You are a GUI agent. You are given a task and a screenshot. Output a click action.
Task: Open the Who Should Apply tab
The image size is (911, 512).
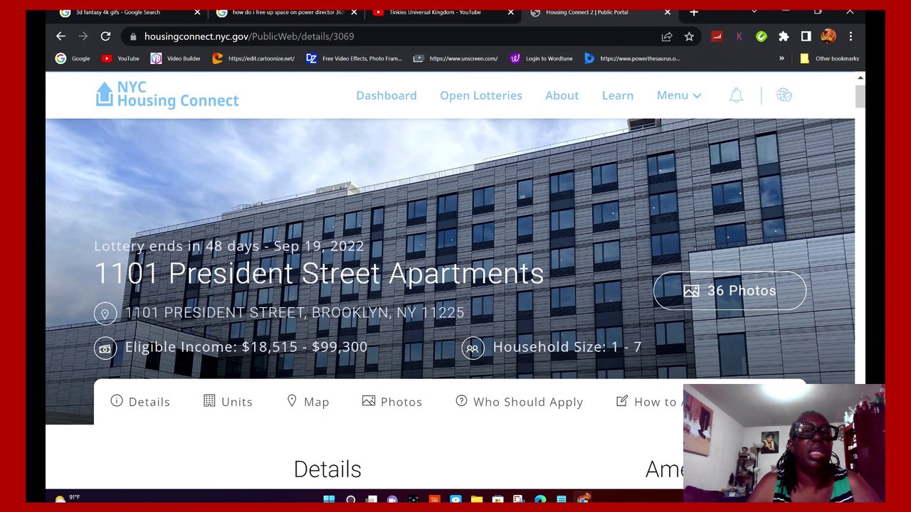pyautogui.click(x=520, y=402)
